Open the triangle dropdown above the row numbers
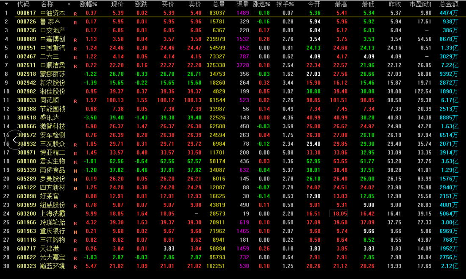 coord(6,4)
